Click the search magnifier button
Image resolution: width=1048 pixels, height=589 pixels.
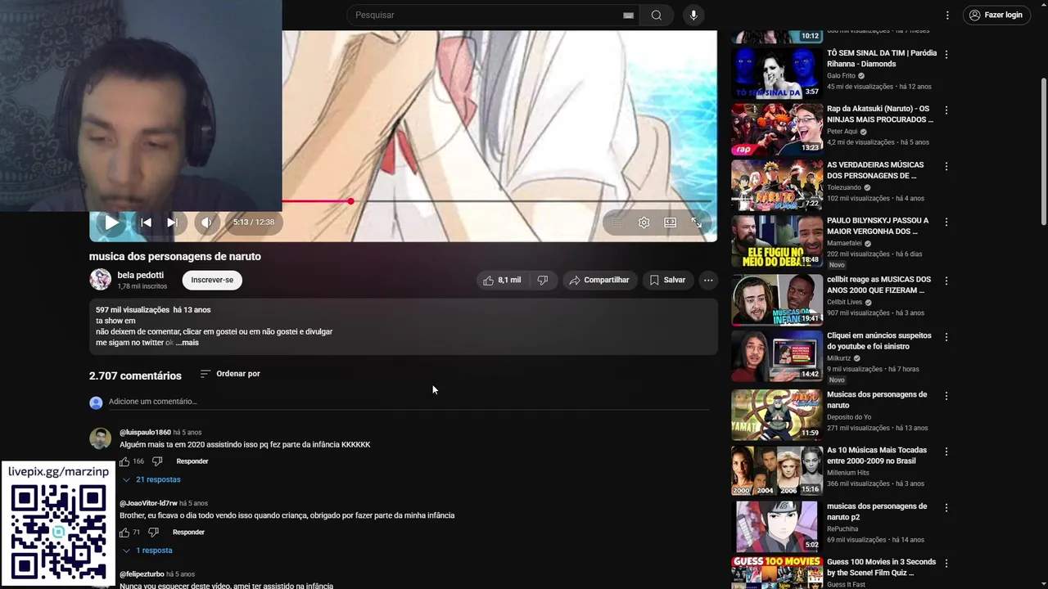point(657,15)
